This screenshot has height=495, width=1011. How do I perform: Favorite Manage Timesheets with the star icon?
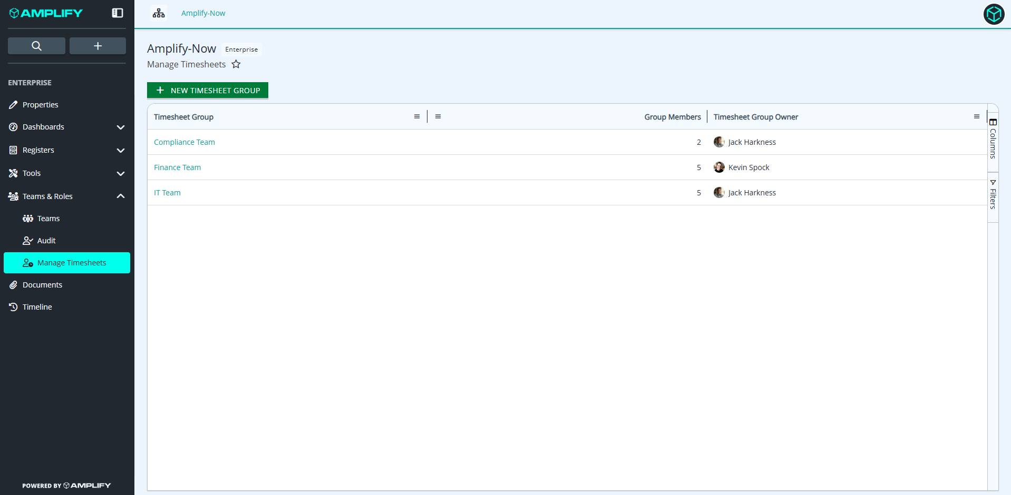236,64
